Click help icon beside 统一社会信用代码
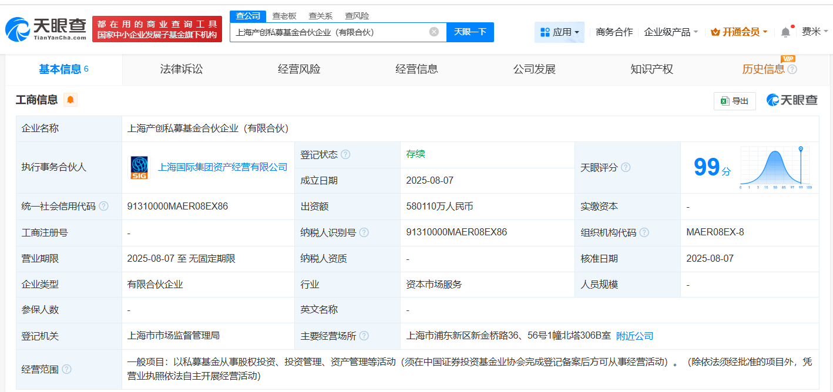Image resolution: width=833 pixels, height=392 pixels. tap(104, 207)
